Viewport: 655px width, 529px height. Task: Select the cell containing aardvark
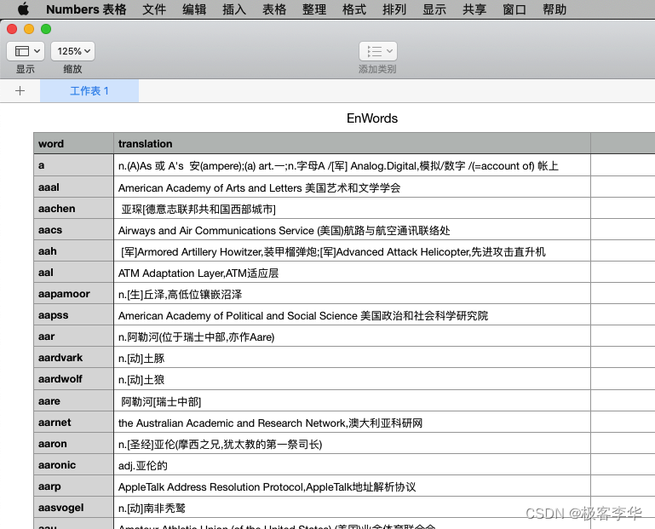click(73, 357)
